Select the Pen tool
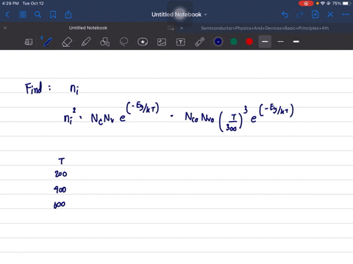Viewport: 353px width, 264px height. [x=48, y=42]
